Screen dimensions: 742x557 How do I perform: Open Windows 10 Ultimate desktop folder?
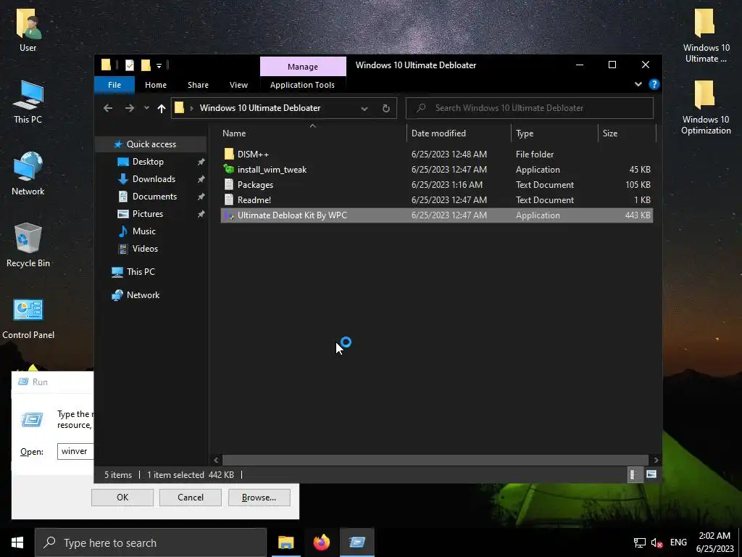[706, 36]
